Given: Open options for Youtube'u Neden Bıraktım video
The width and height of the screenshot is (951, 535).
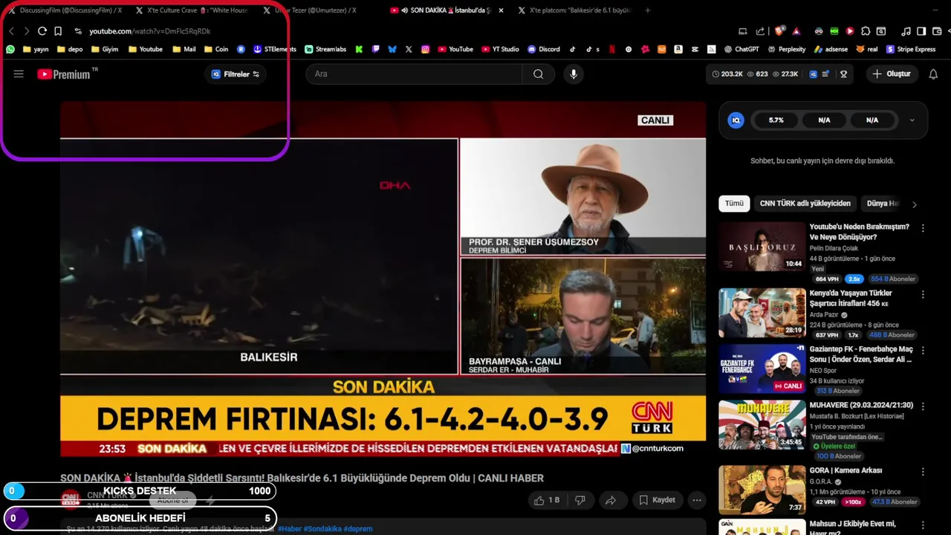Looking at the screenshot, I should pos(923,229).
